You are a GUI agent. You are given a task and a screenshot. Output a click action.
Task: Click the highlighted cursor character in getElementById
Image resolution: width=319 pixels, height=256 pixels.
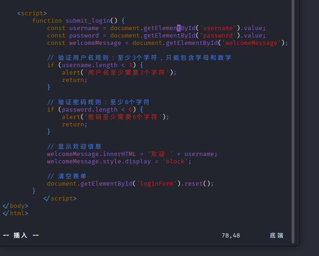pos(179,28)
